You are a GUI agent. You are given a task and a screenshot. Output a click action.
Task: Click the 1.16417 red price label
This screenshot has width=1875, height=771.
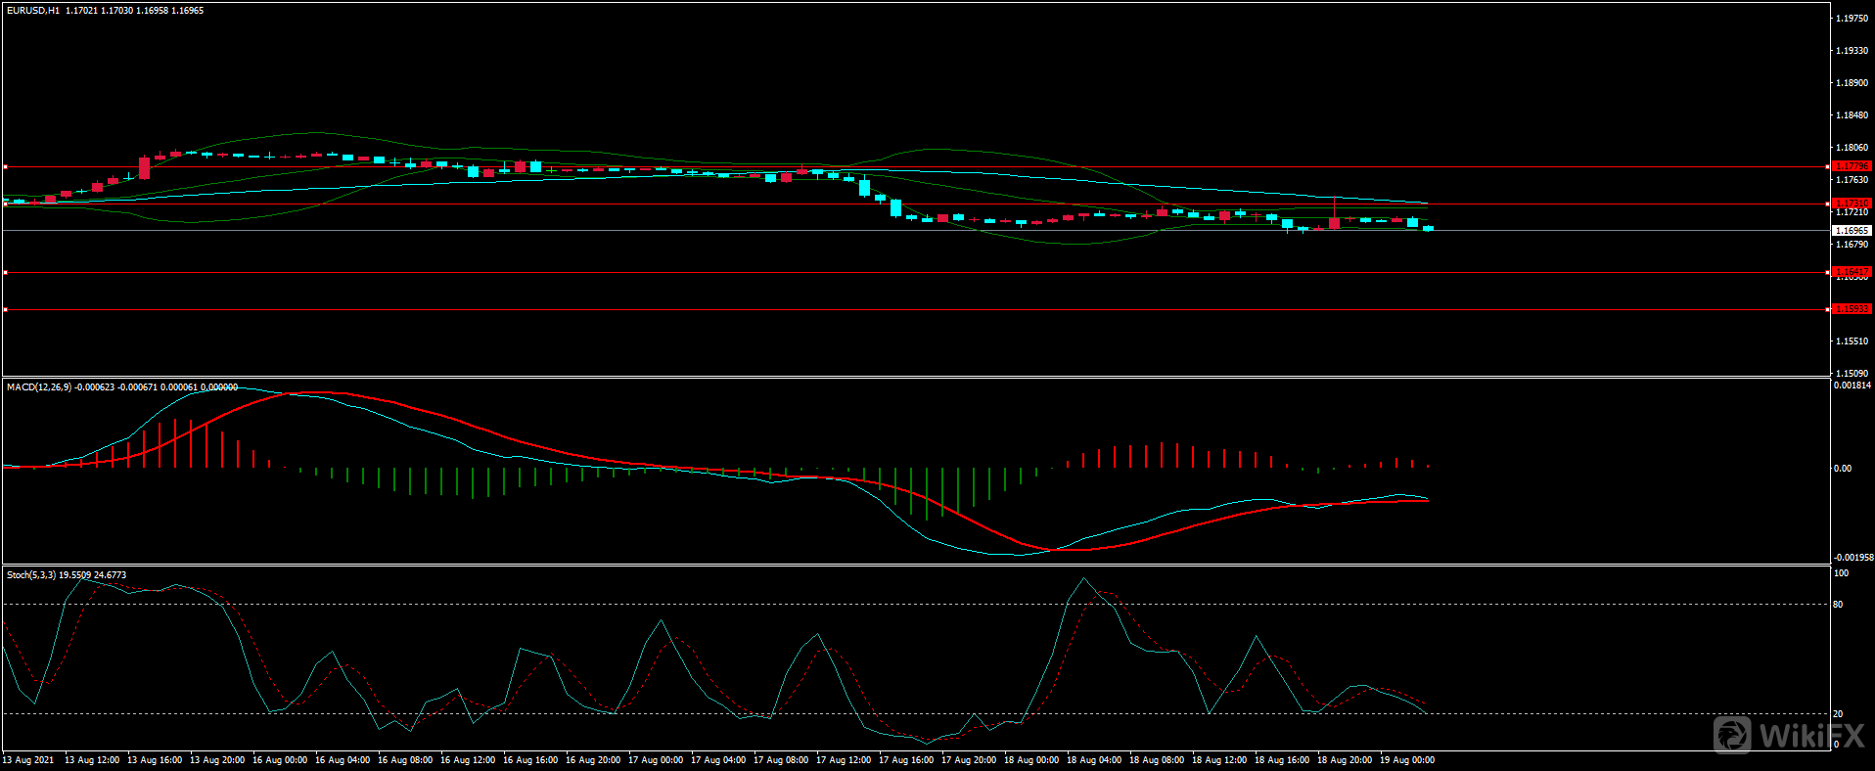click(1851, 272)
